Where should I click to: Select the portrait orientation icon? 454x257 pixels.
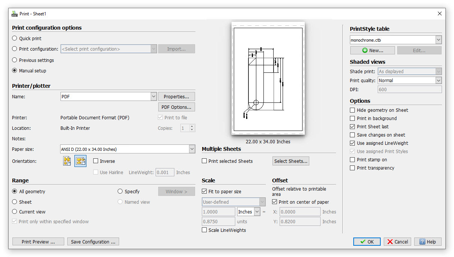[x=67, y=161]
